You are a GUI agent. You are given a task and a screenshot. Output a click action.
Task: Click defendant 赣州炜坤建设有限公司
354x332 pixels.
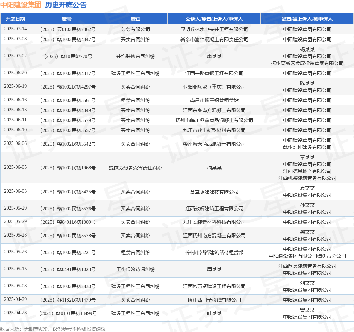(x=307, y=147)
